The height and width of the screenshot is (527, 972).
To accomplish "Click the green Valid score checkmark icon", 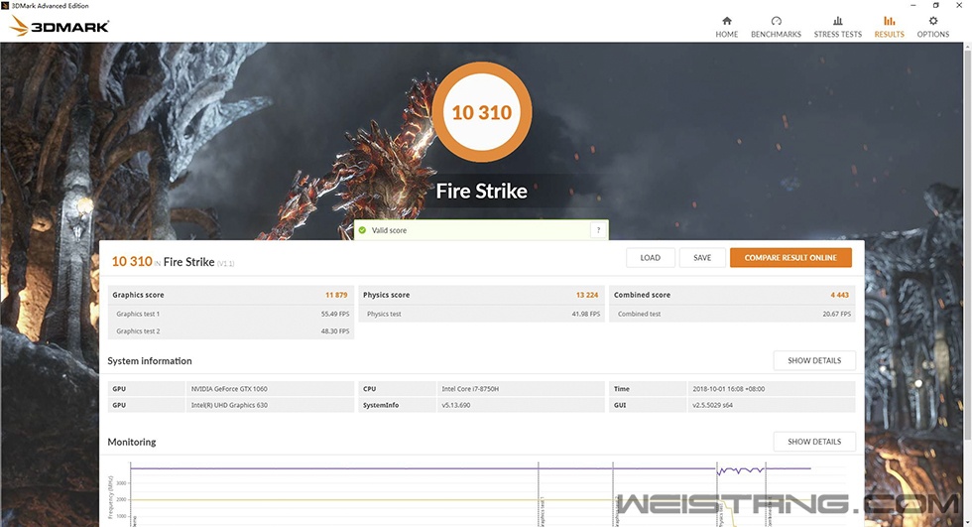I will point(363,230).
